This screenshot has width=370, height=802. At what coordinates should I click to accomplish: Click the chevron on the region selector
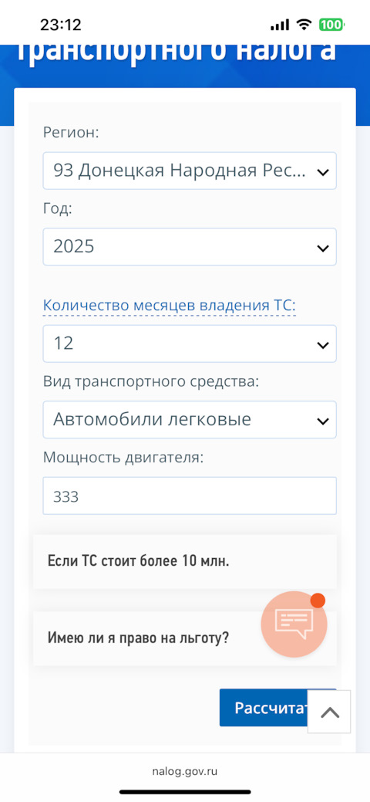point(322,172)
